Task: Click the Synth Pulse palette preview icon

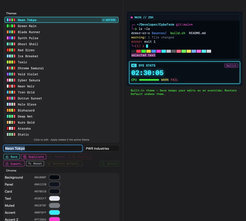Action: point(11,38)
